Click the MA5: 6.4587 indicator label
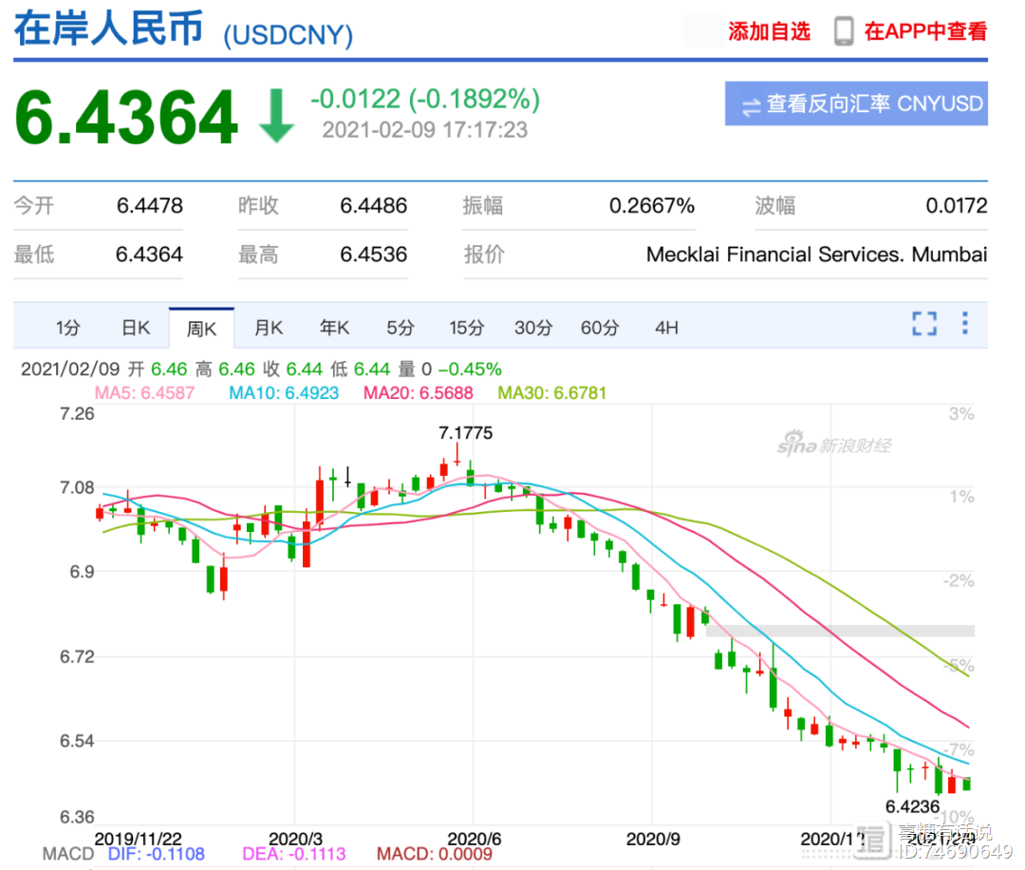This screenshot has width=1025, height=870. tap(144, 393)
